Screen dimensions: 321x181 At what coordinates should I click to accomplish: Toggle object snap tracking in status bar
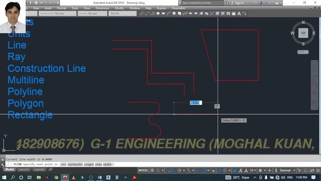[198, 170]
